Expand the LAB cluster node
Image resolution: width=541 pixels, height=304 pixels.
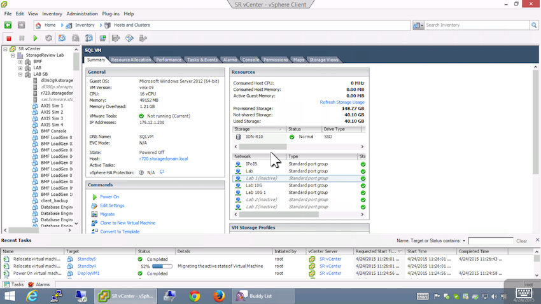pos(20,68)
